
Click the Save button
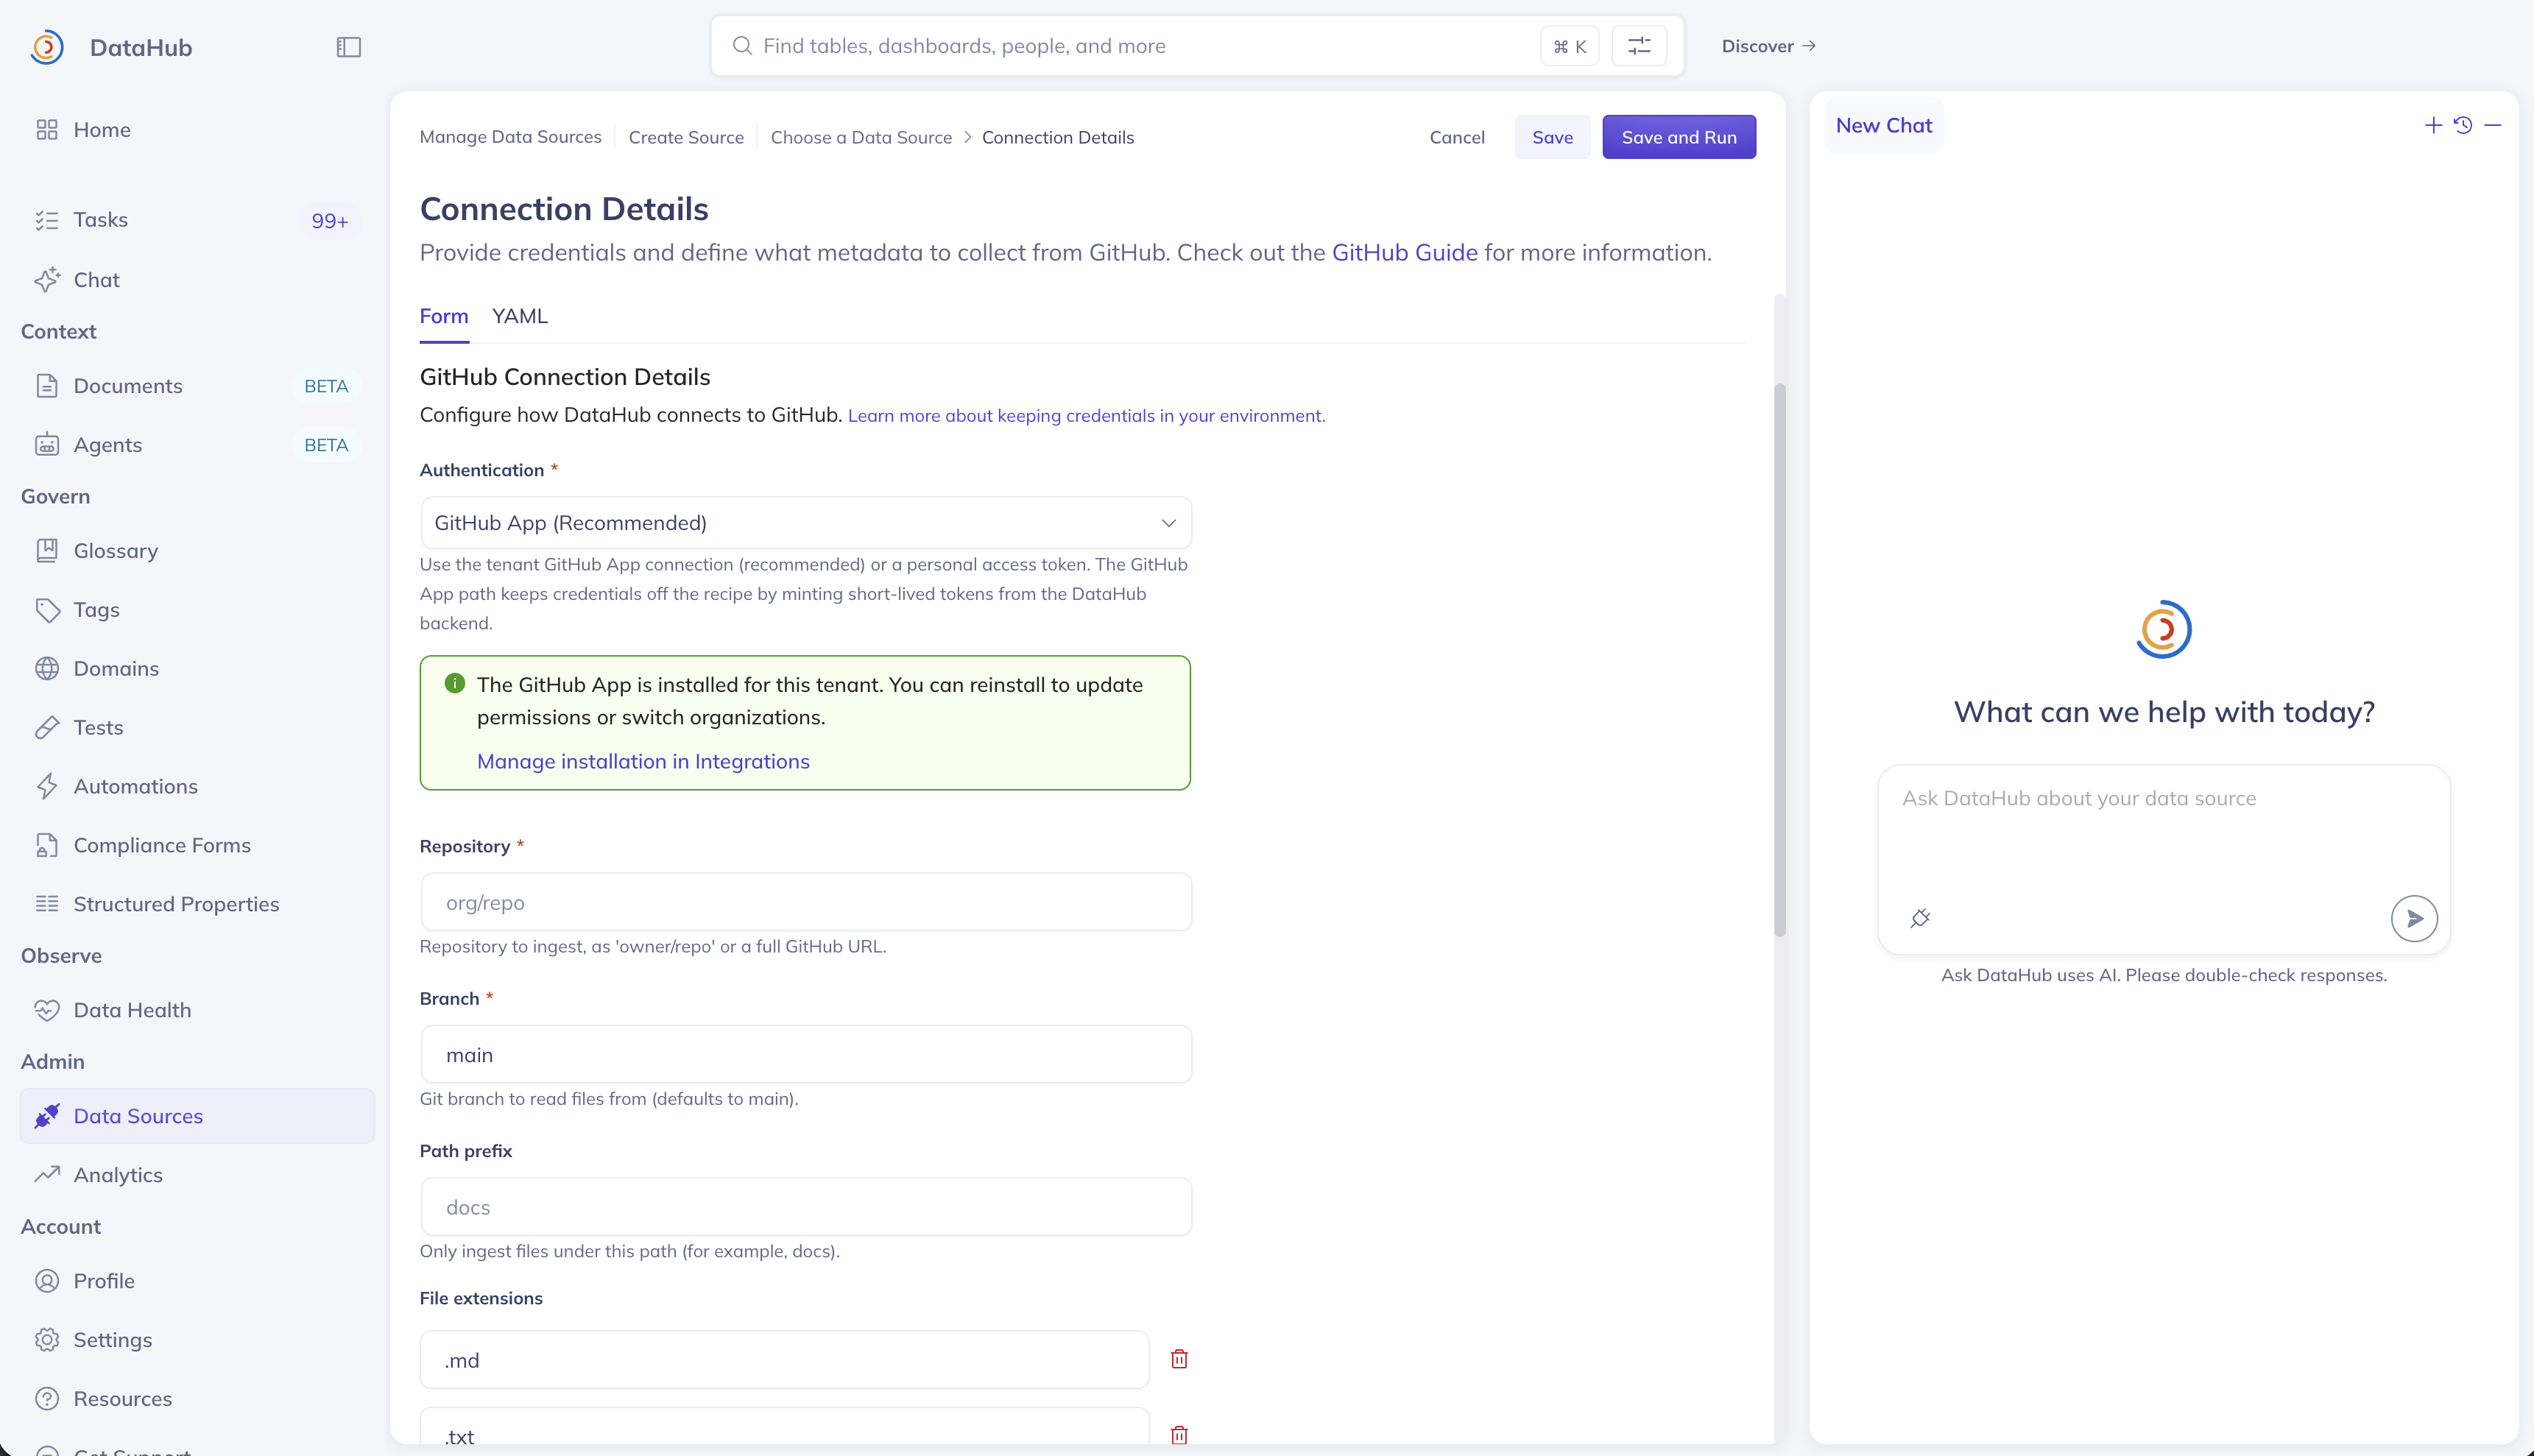point(1552,137)
